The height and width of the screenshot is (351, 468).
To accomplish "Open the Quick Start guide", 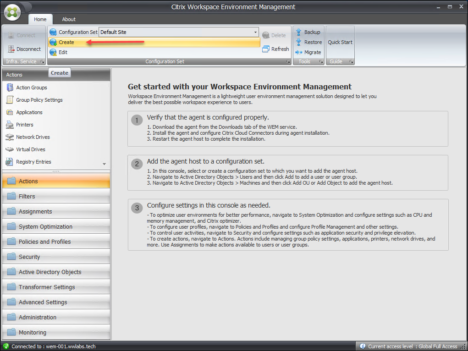I will tap(340, 42).
